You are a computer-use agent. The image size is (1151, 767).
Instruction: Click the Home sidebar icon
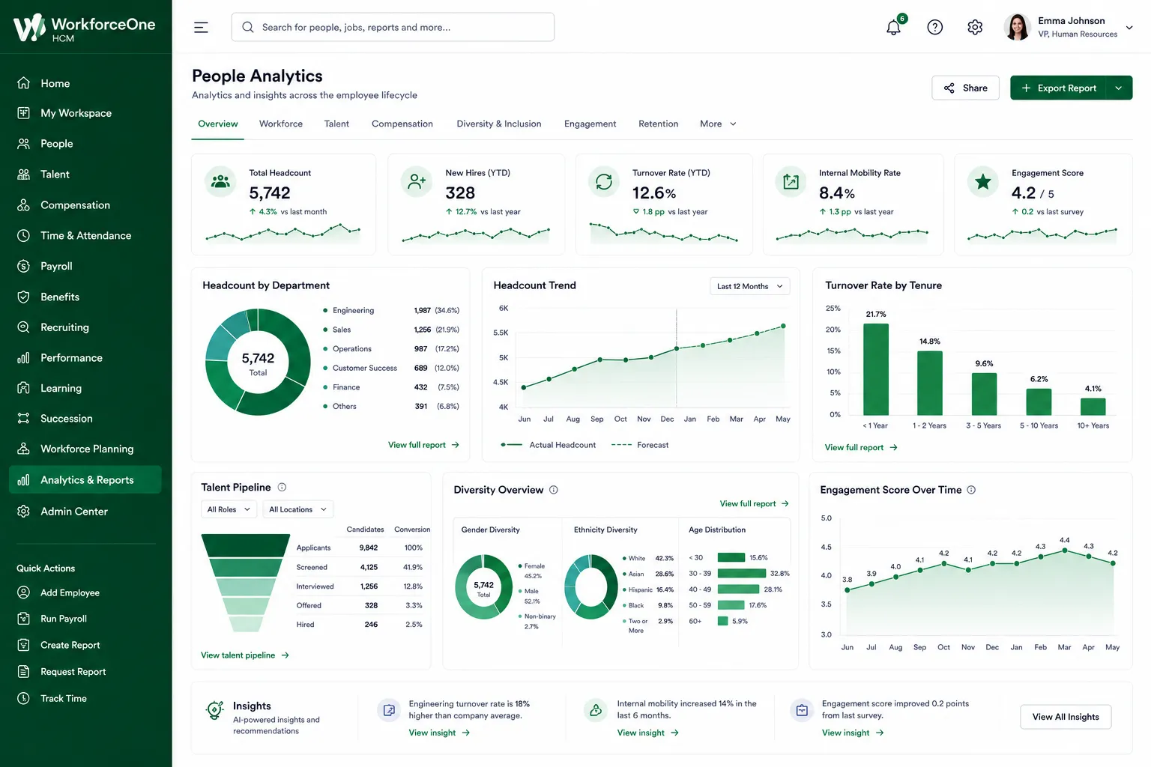pyautogui.click(x=24, y=83)
